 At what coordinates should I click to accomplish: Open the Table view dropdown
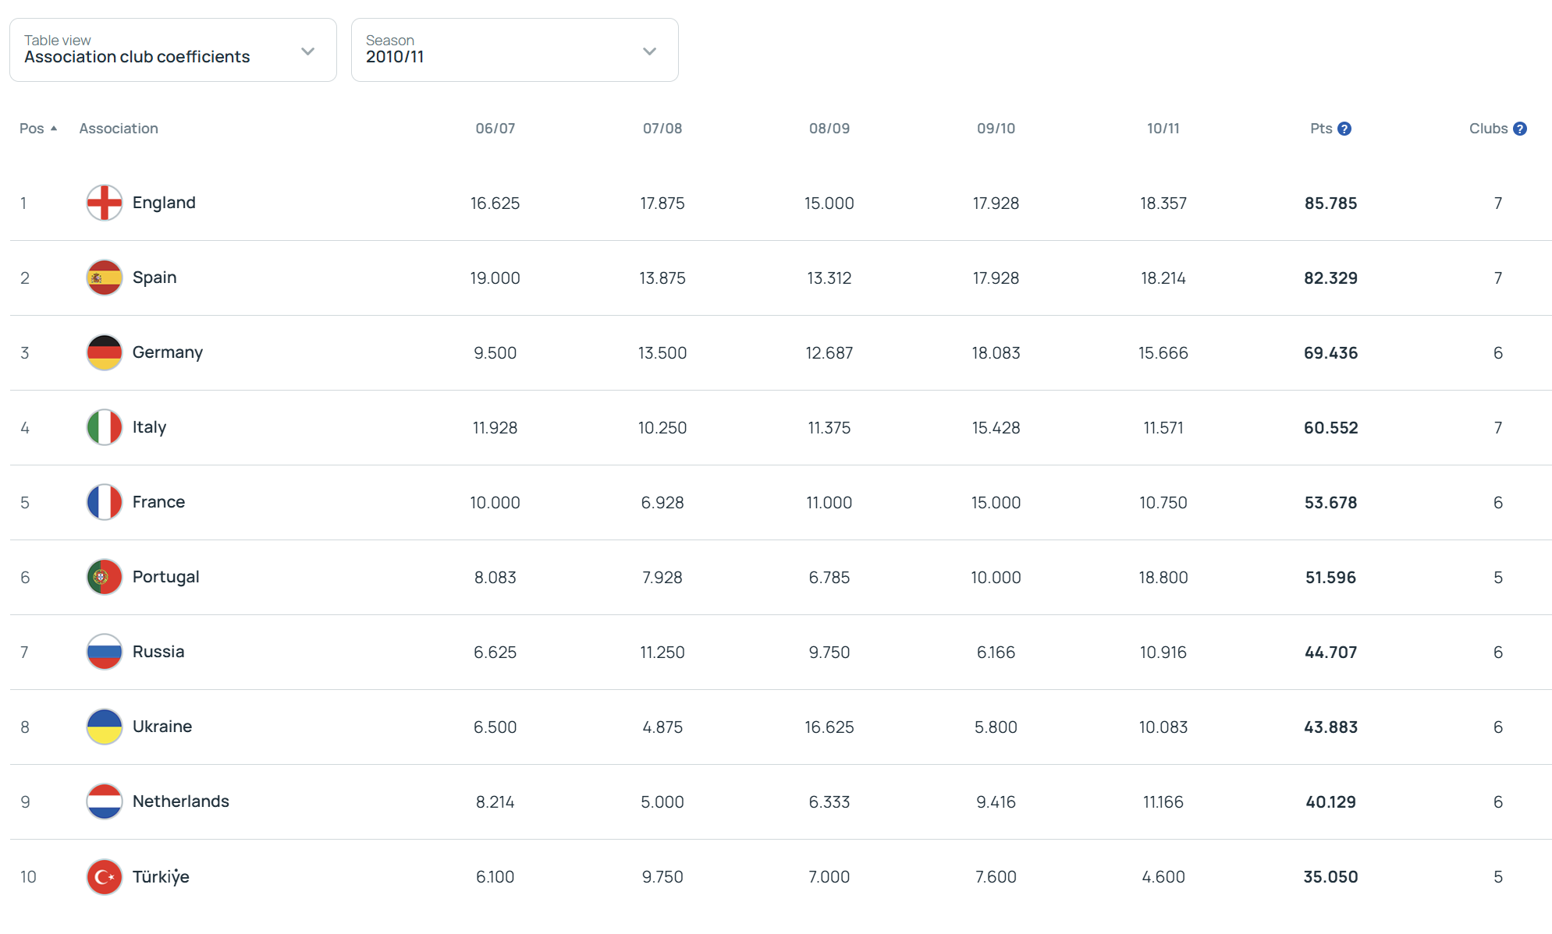(x=173, y=50)
